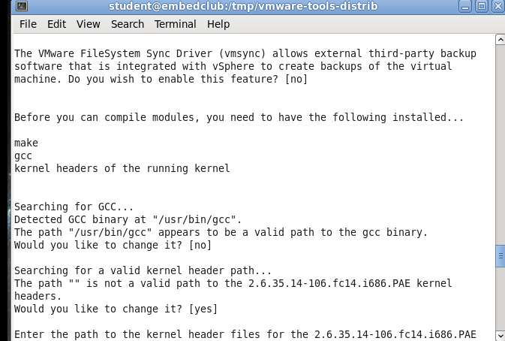This screenshot has height=341, width=505.
Task: Open the Search menu
Action: tap(128, 24)
